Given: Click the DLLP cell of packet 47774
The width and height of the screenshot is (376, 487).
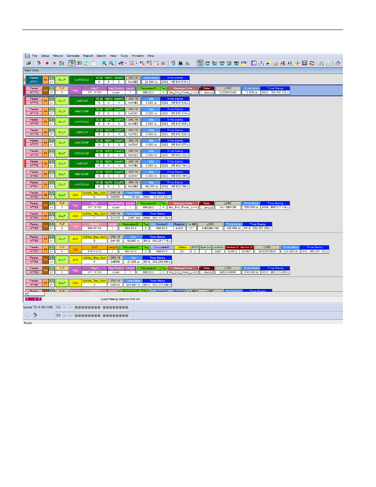Looking at the screenshot, I should click(x=62, y=111).
